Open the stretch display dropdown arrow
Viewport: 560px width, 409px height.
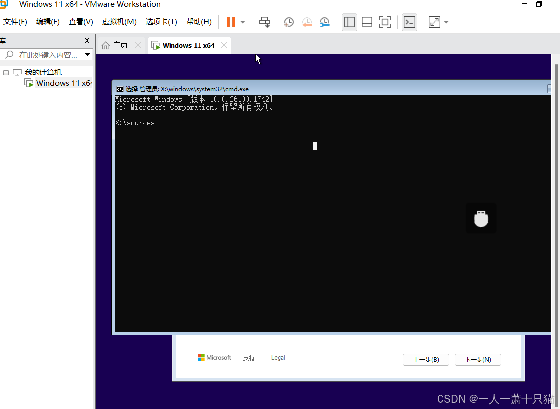click(446, 22)
